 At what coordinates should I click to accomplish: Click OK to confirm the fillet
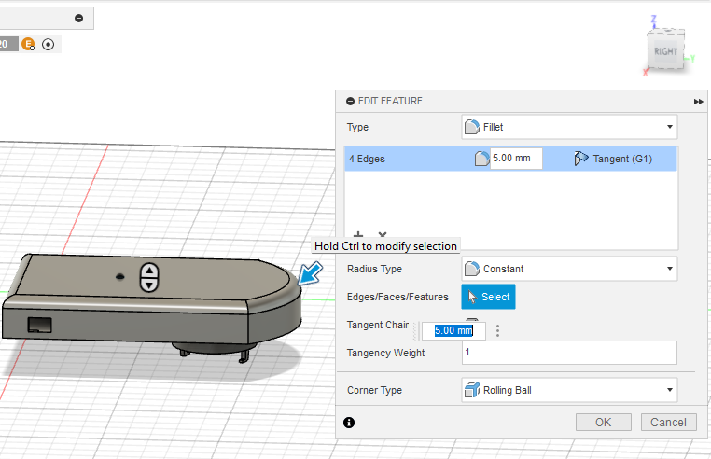point(603,423)
